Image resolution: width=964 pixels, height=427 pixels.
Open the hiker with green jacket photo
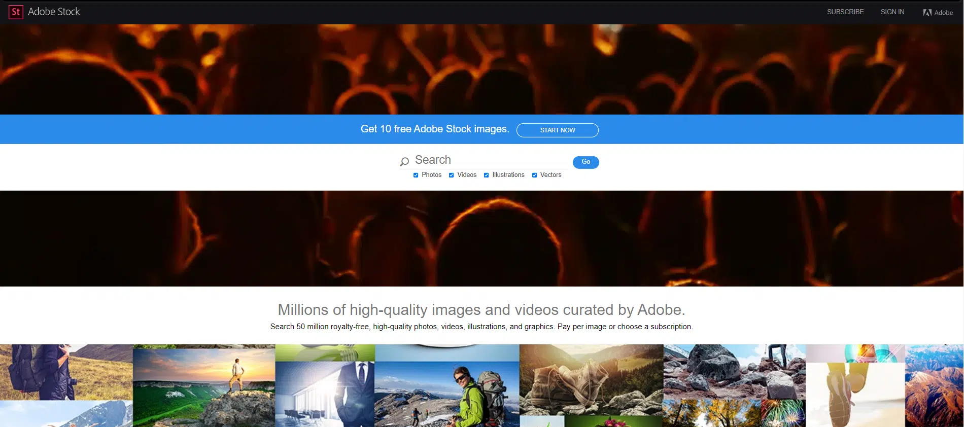coord(447,394)
